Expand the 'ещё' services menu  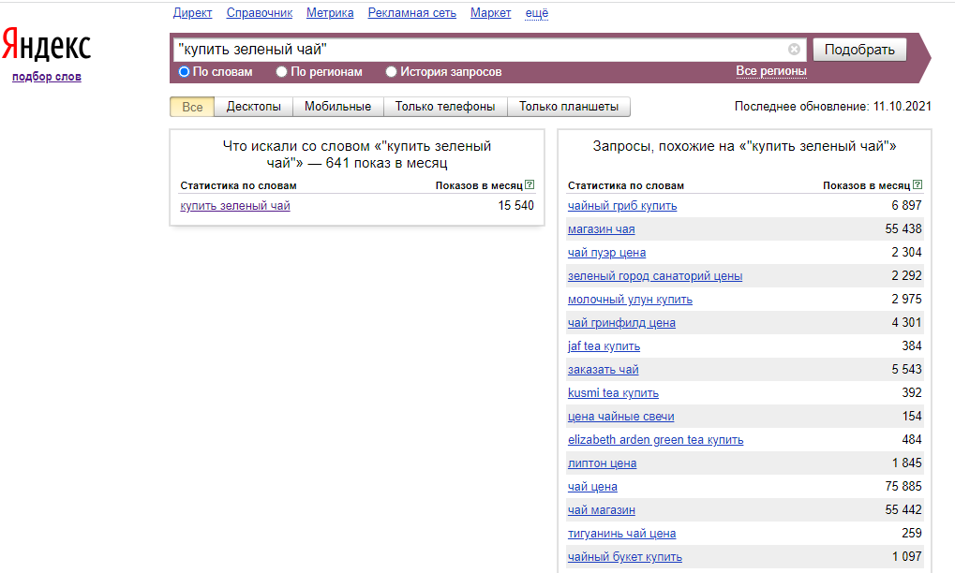[537, 13]
